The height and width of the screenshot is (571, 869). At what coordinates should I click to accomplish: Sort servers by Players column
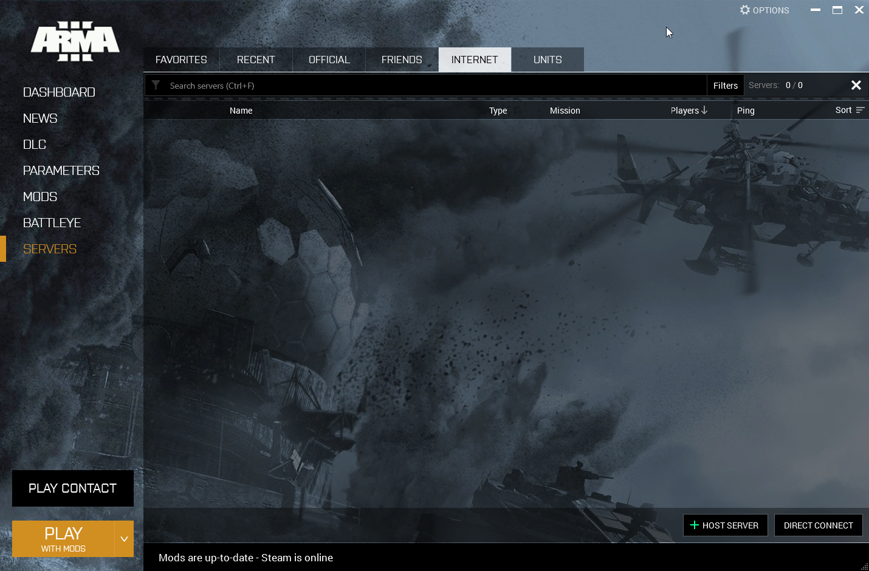(x=689, y=111)
